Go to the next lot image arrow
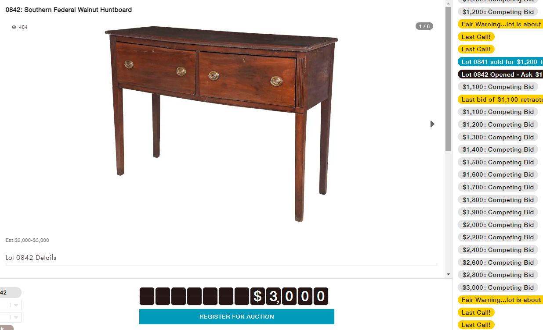Screen dimensions: 543x330 tap(432, 124)
